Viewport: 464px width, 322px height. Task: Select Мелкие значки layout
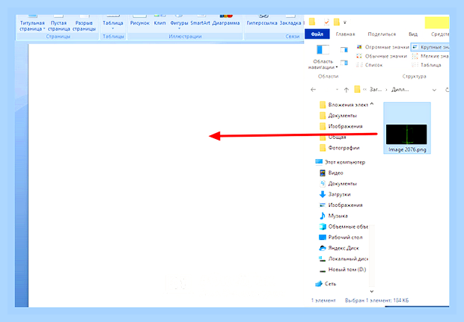click(430, 56)
